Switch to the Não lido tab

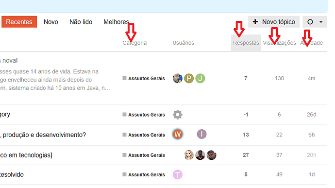pos(81,22)
